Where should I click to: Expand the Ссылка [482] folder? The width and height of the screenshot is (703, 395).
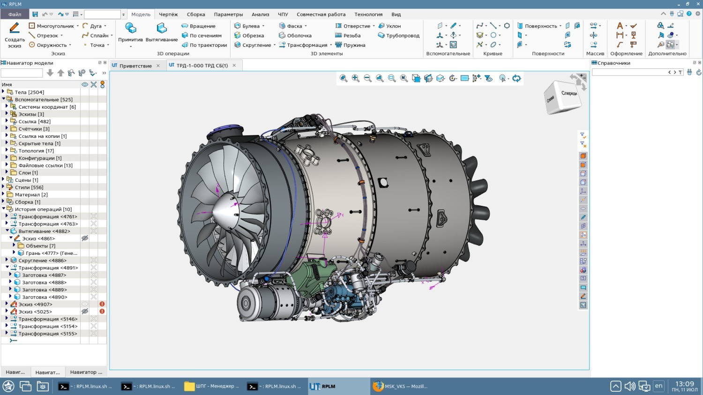(x=7, y=121)
